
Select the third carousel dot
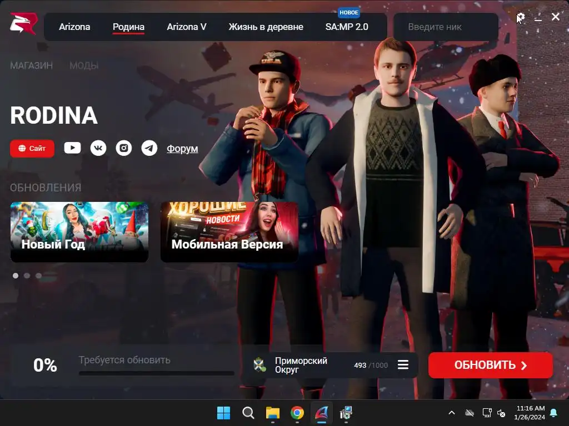click(38, 276)
